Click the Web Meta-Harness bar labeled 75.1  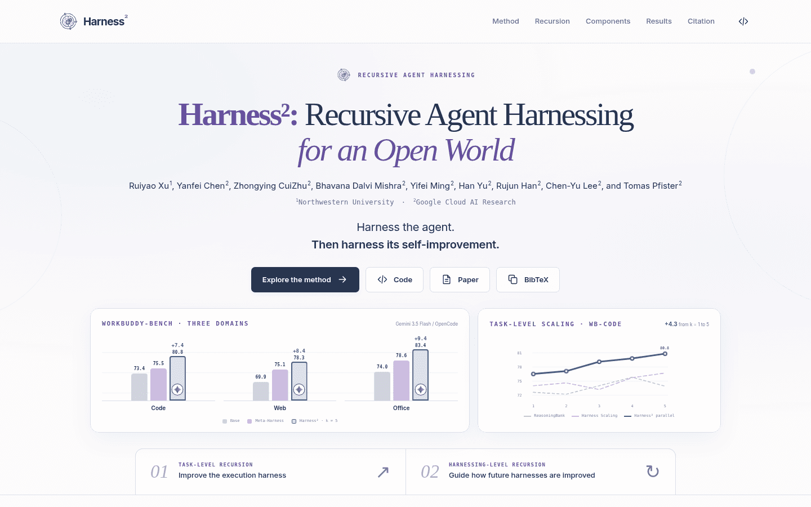coord(280,385)
